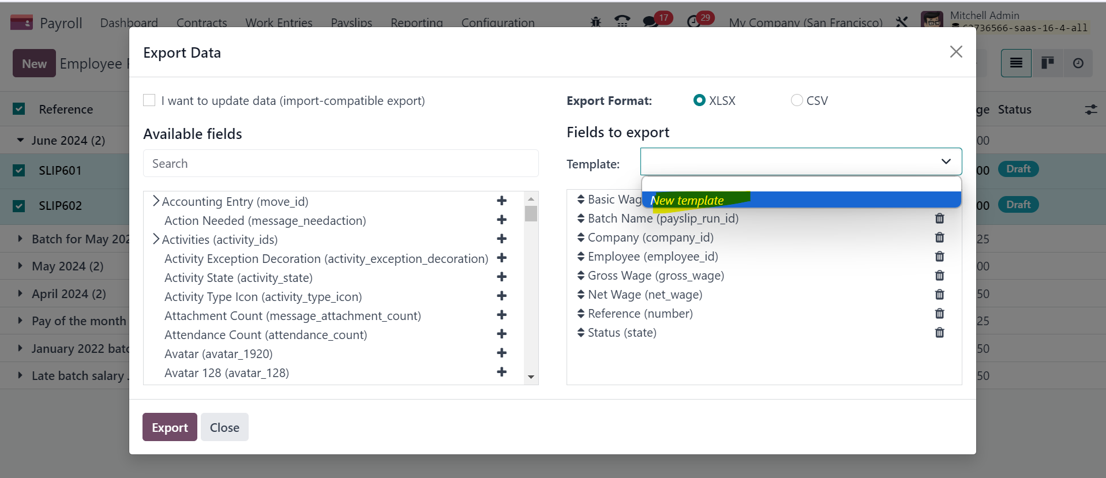
Task: Select CSV export format
Action: coord(797,100)
